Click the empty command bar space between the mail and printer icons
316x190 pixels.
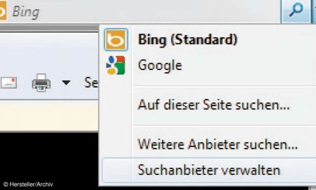24,83
